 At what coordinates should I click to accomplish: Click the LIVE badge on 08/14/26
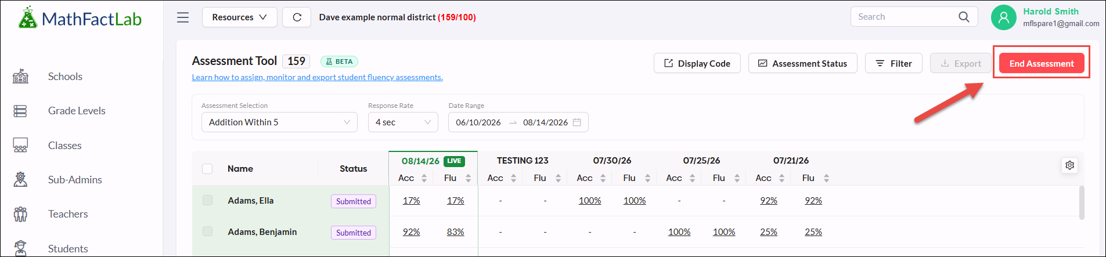[455, 161]
